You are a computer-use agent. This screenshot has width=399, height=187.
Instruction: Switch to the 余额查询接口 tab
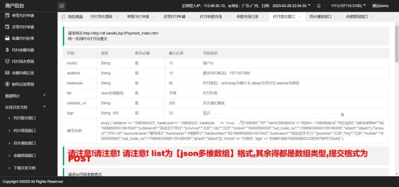coord(357,17)
